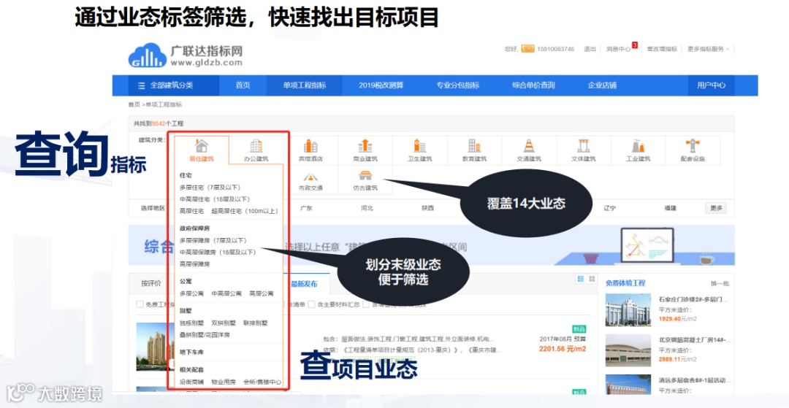Select the 卫生建筑 category icon
Viewport: 789px width, 408px height.
point(419,146)
